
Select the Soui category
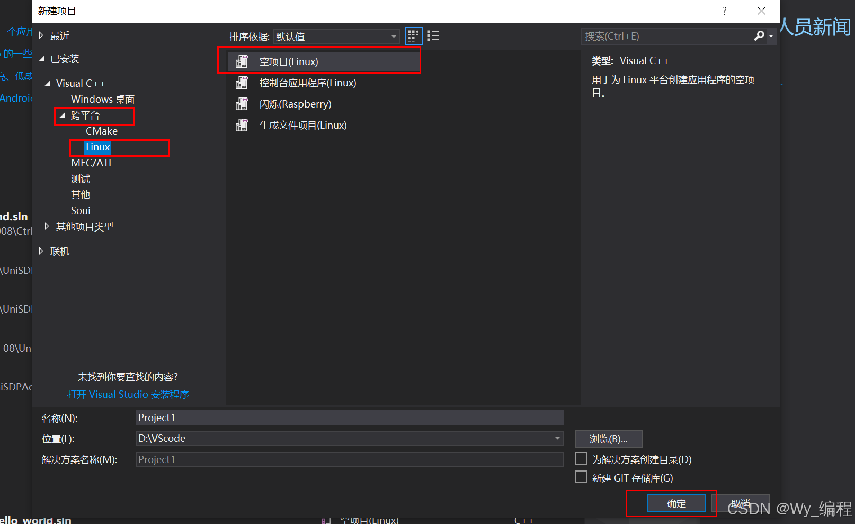[81, 210]
